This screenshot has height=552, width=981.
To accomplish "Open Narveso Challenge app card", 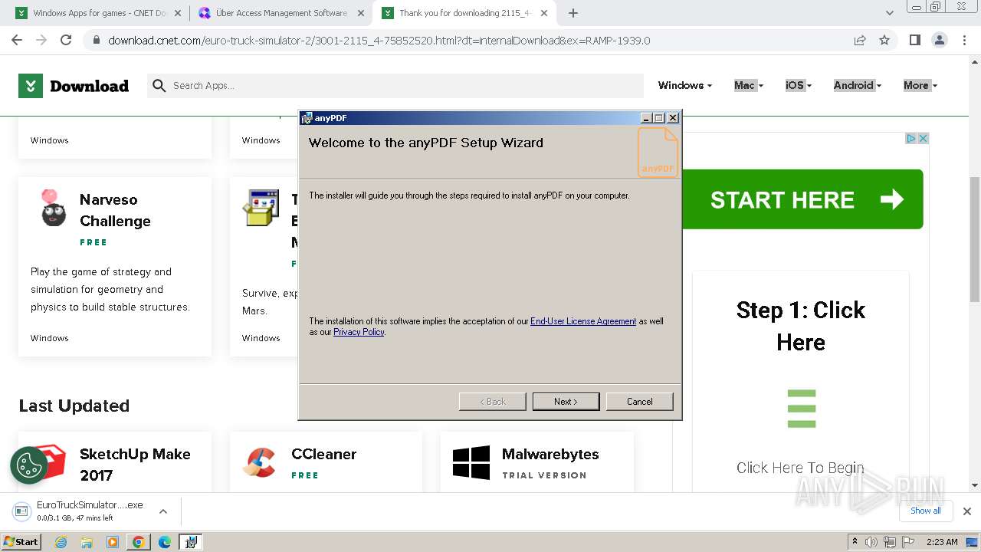I will tap(115, 267).
